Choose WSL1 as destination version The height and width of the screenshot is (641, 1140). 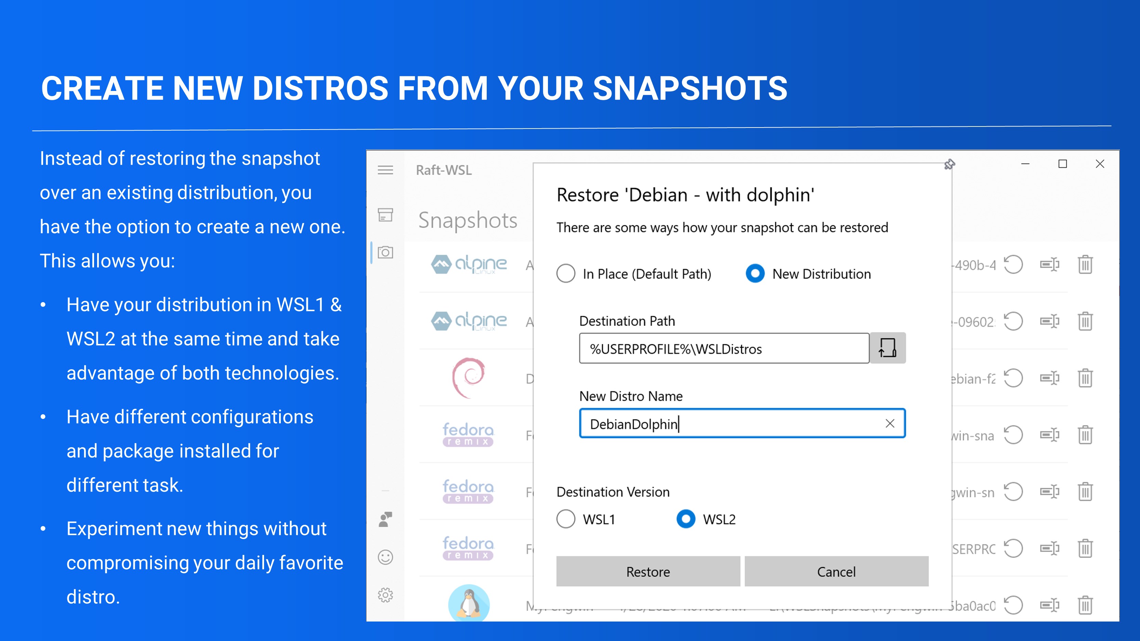click(566, 519)
